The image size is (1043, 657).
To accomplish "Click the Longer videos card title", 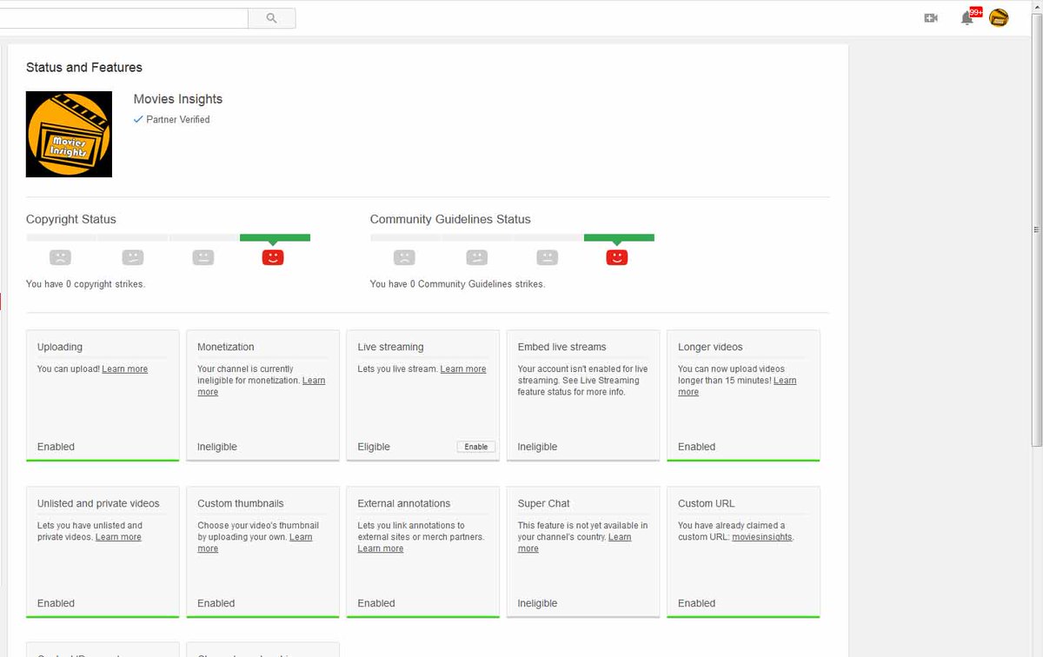I will point(710,347).
